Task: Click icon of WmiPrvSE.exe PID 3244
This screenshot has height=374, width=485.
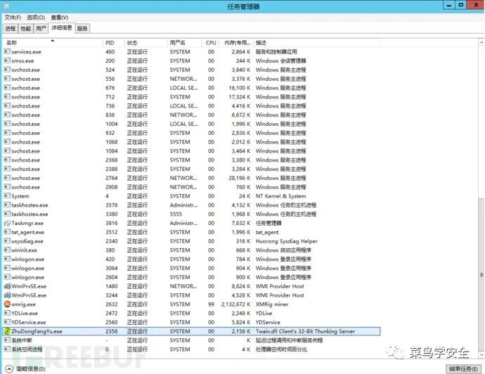Action: pos(7,295)
